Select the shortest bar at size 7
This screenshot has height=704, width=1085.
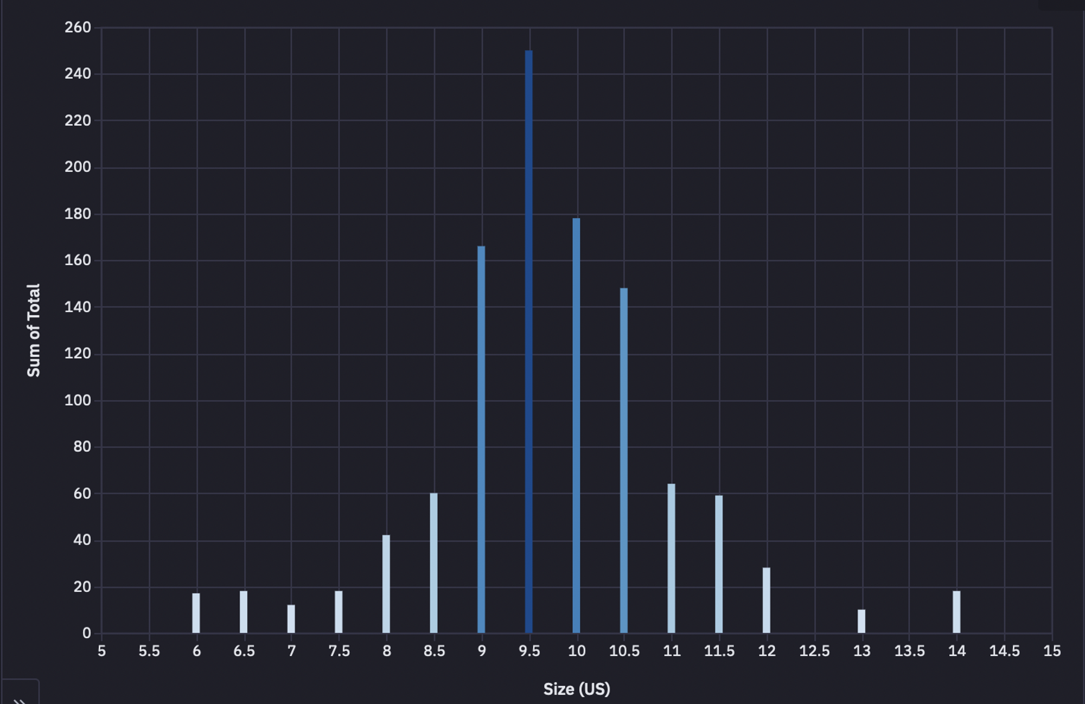coord(291,619)
